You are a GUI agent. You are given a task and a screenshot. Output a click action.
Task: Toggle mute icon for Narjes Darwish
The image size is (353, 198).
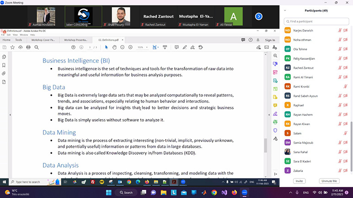point(340,30)
